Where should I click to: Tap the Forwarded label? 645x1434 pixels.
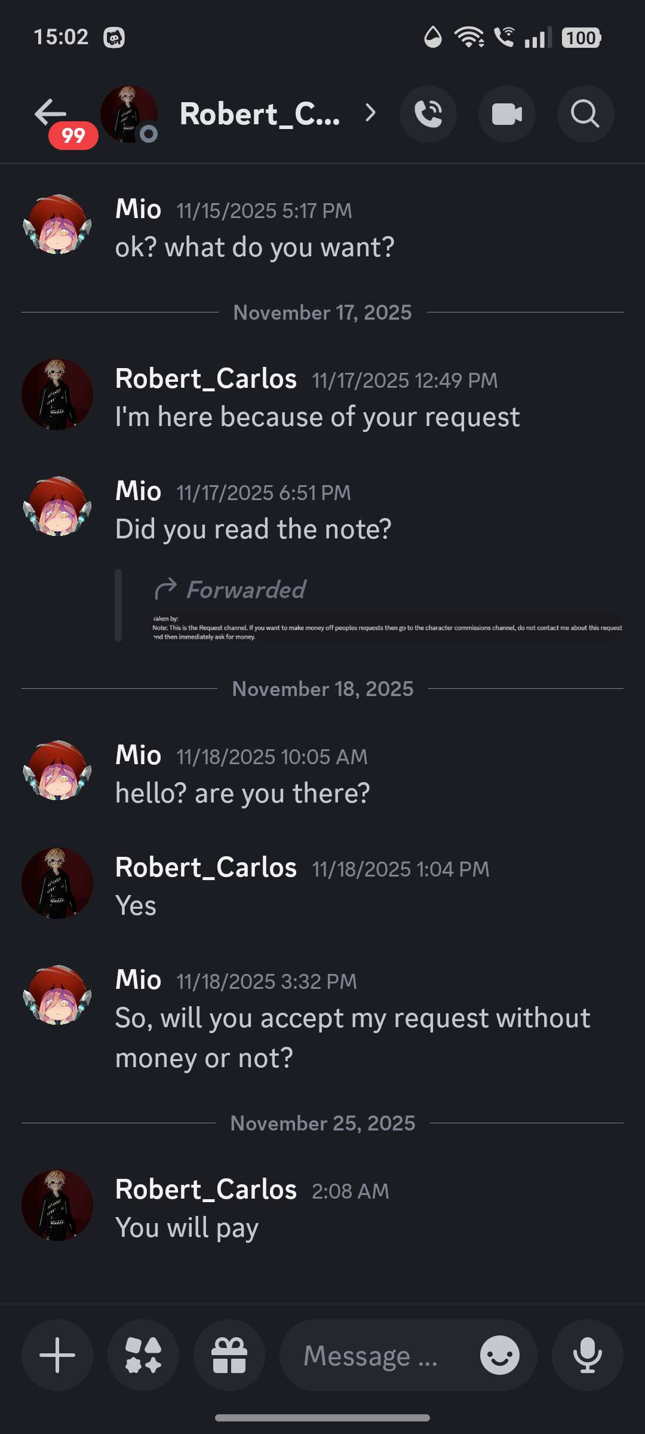pyautogui.click(x=246, y=590)
